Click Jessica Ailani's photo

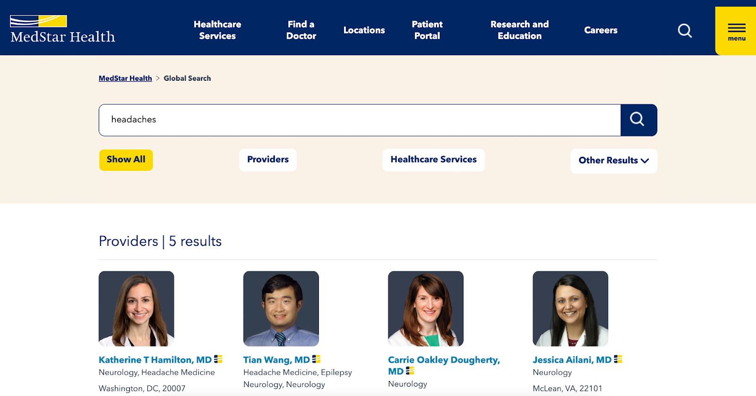coord(570,309)
